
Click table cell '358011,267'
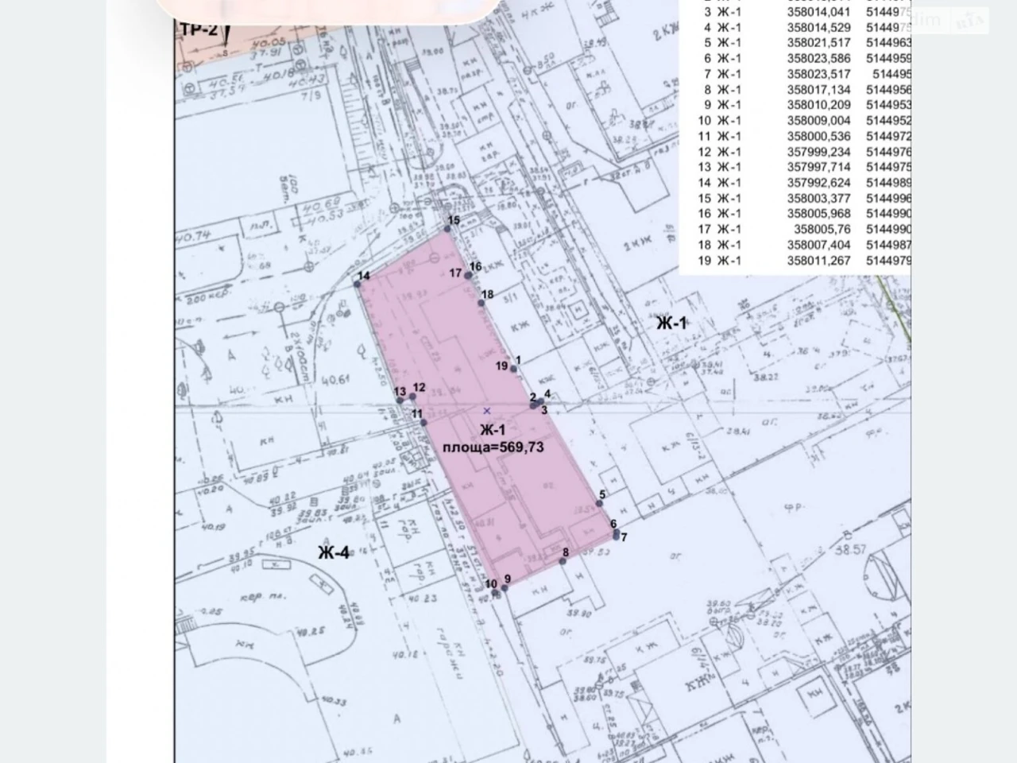click(x=818, y=260)
